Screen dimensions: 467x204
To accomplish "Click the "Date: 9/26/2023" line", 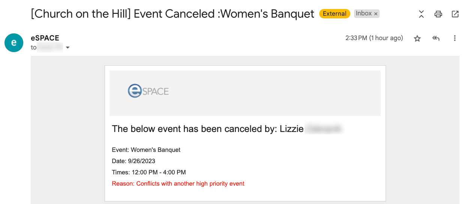I will [x=134, y=161].
